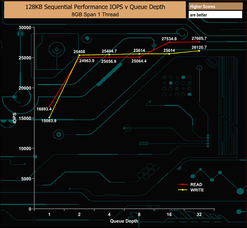Click the x-axis tick label 4
Viewport: 247px width, 228px height.
tap(109, 214)
